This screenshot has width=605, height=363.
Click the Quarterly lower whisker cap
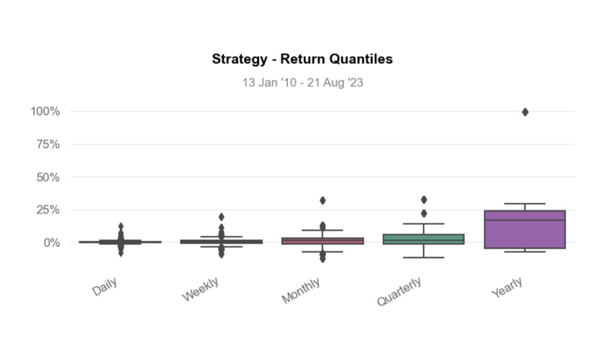point(423,257)
